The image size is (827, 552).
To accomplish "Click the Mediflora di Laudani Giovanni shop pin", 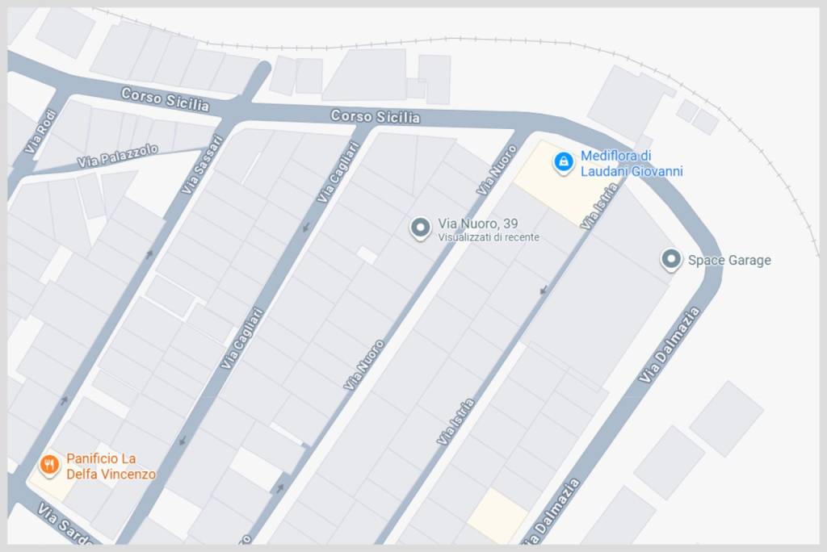I will [563, 162].
